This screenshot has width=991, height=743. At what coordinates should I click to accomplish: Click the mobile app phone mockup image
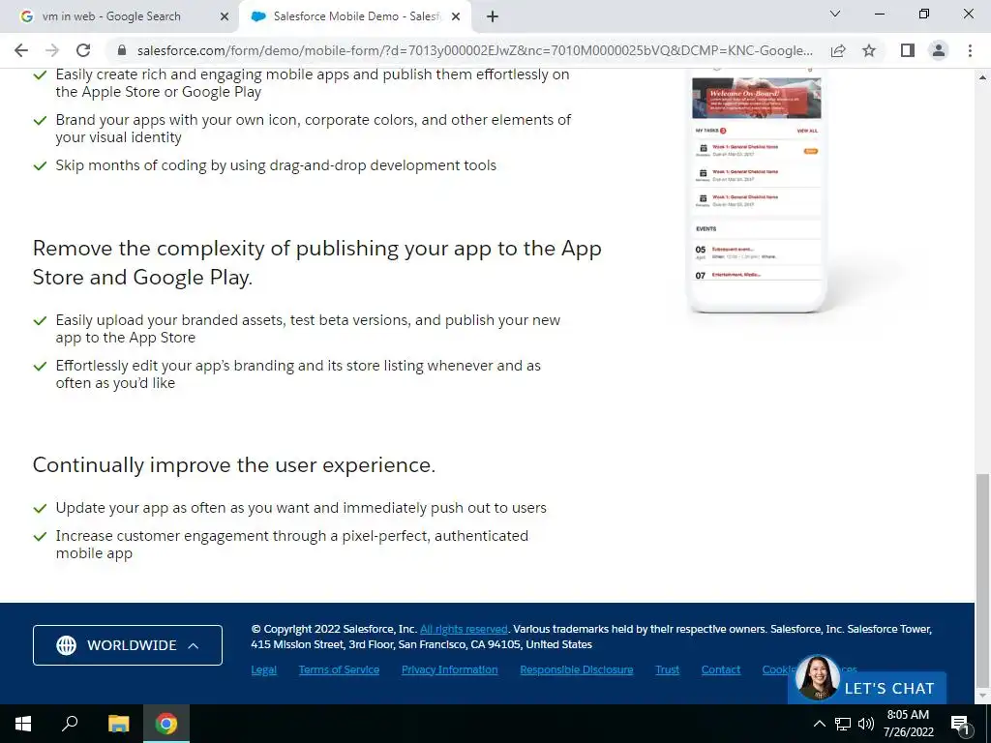pos(757,191)
